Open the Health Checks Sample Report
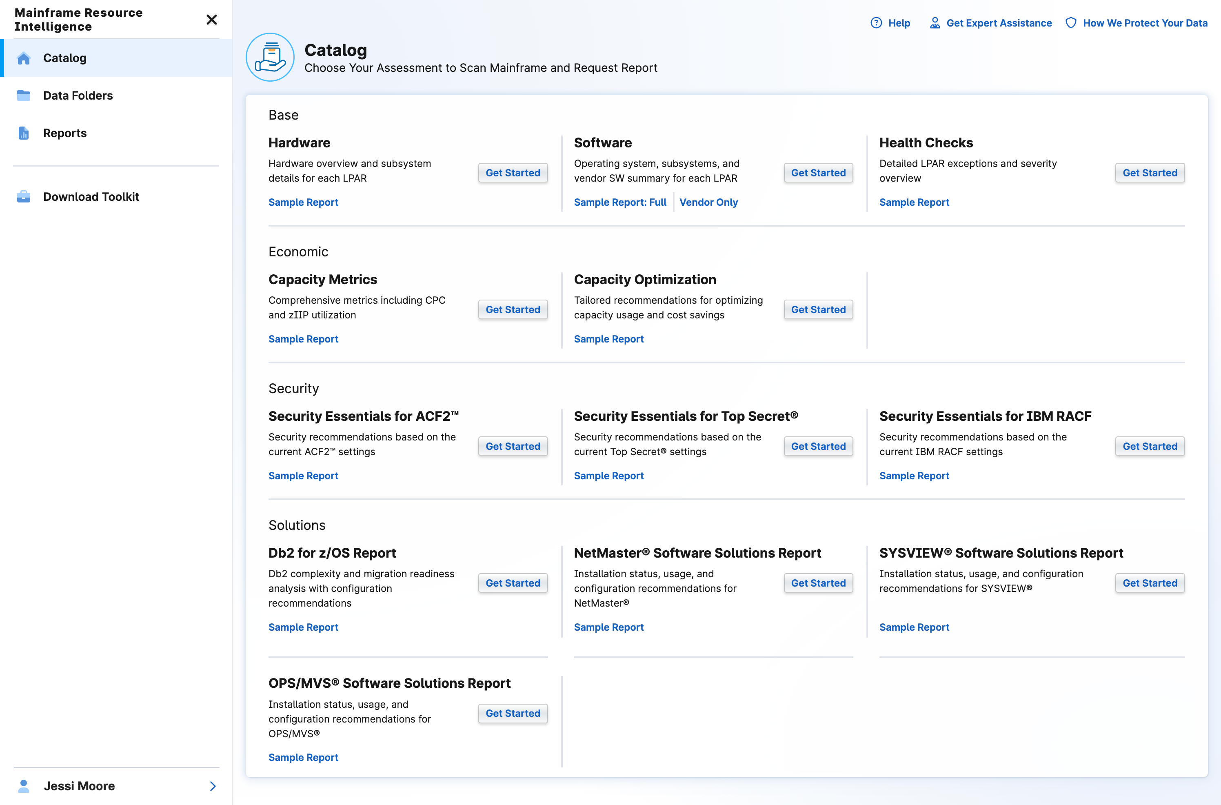 click(x=914, y=202)
